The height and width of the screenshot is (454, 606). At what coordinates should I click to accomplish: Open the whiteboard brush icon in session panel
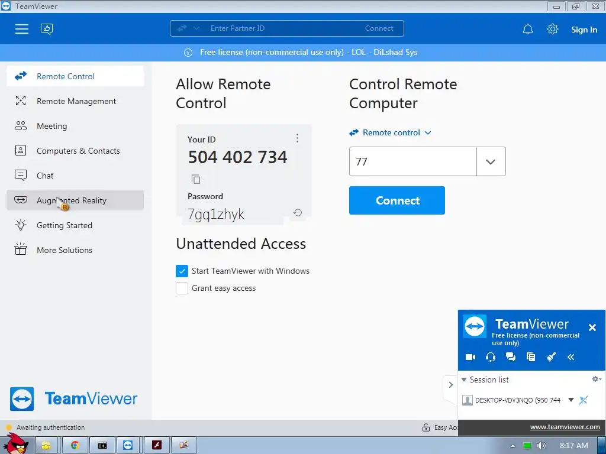click(x=551, y=357)
